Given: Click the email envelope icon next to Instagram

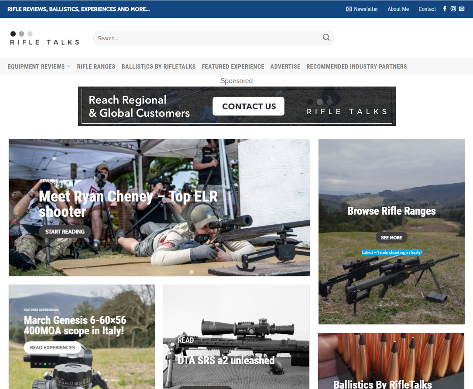Looking at the screenshot, I should point(462,9).
